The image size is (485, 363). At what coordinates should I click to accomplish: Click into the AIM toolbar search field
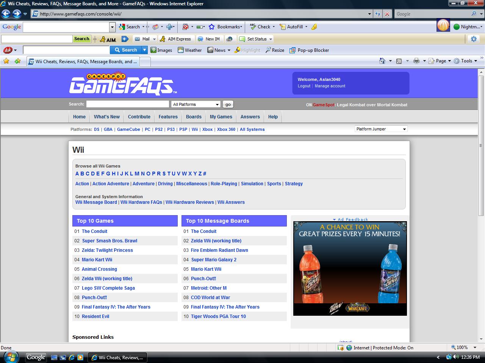(37, 39)
